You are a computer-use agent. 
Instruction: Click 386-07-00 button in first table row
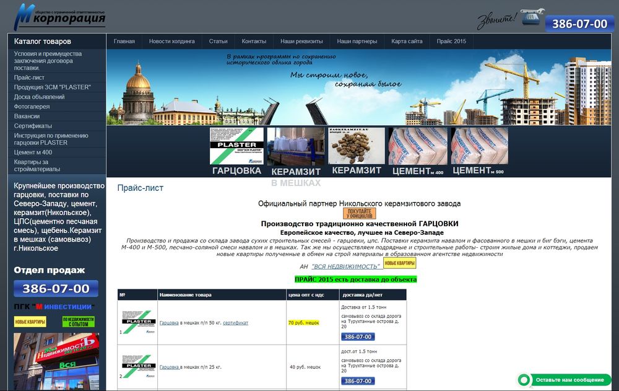[358, 337]
